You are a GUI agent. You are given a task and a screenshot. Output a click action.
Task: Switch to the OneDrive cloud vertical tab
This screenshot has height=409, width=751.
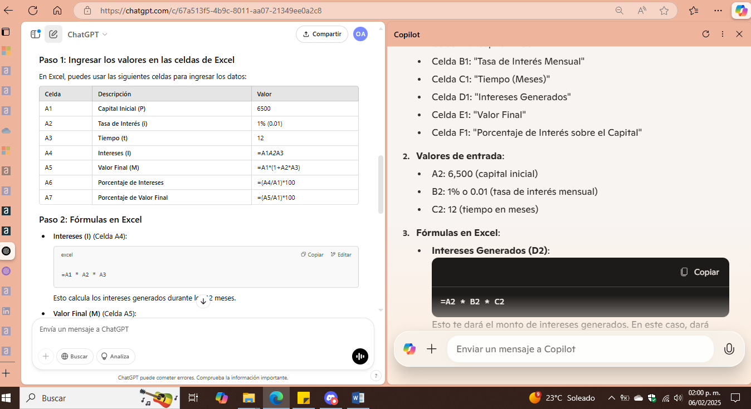click(x=6, y=131)
